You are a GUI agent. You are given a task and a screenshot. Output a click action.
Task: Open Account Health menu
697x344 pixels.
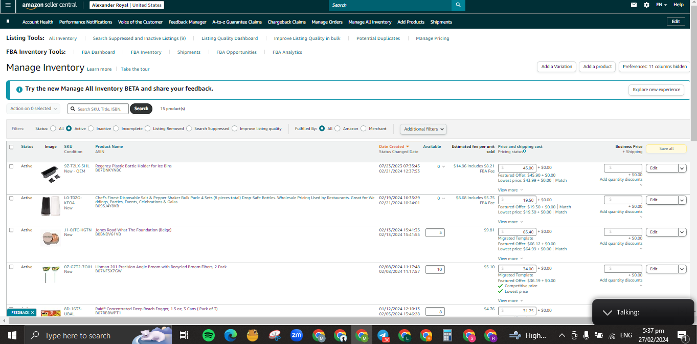tap(38, 22)
